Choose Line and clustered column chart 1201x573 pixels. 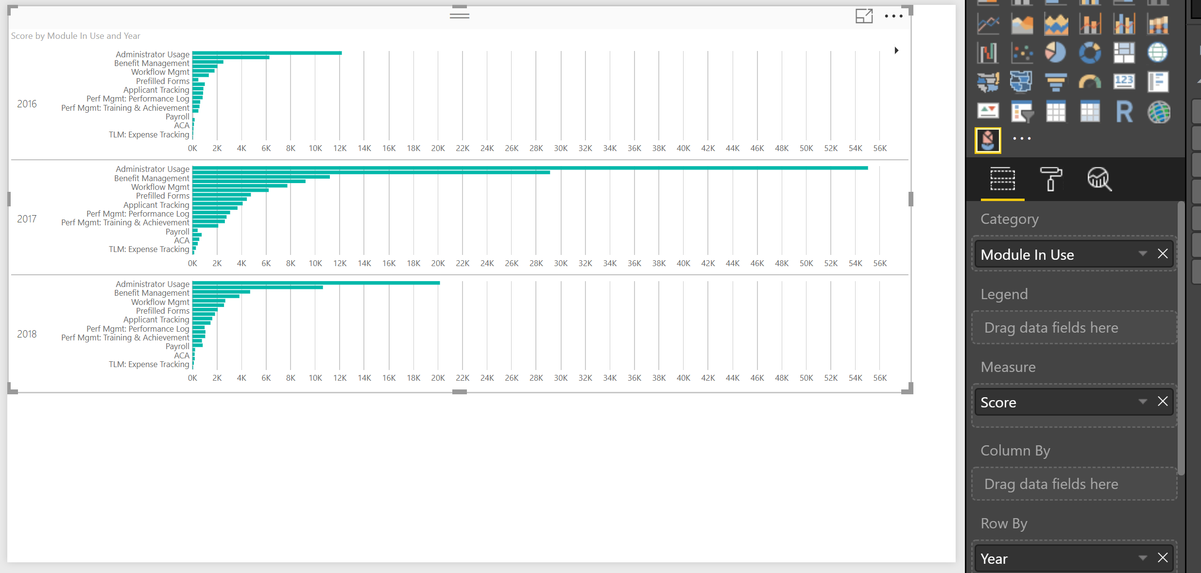(1124, 24)
